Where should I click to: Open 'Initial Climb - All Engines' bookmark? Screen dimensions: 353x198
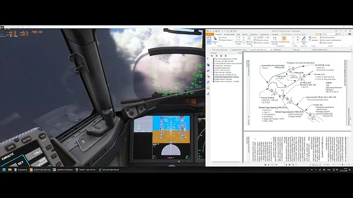pyautogui.click(x=223, y=66)
